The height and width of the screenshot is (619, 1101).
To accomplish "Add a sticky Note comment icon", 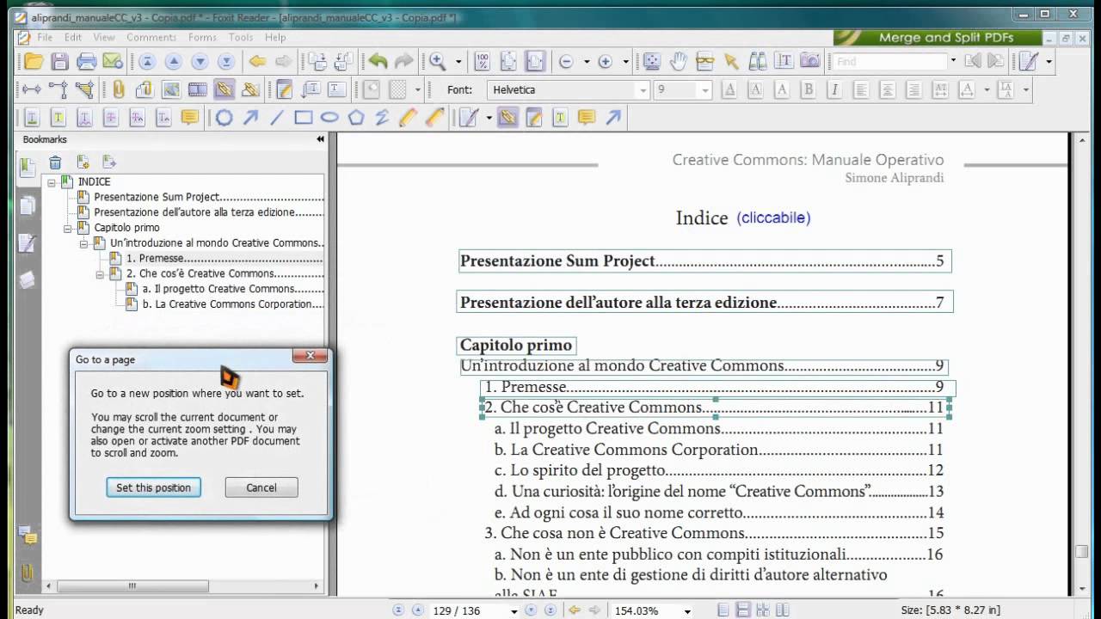I will pos(189,118).
